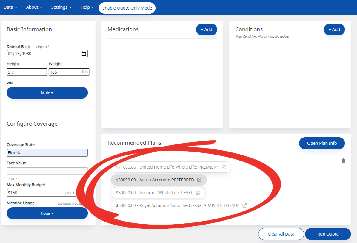
Task: Open the Data menu
Action: (10, 7)
